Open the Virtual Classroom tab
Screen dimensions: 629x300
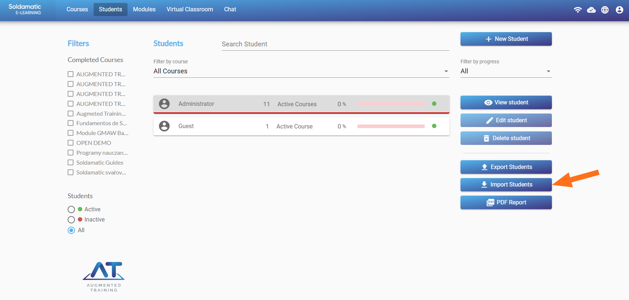[190, 9]
